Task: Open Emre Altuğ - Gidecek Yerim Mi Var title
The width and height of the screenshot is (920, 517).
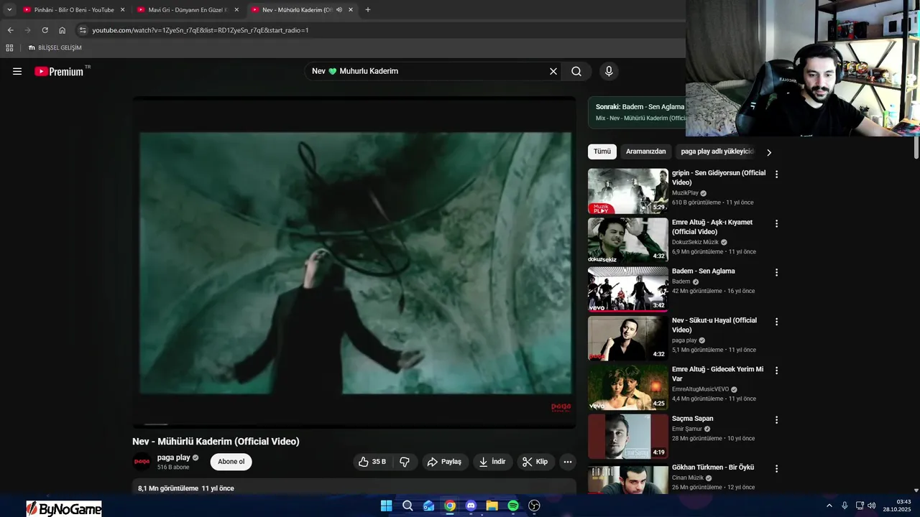Action: [x=717, y=373]
